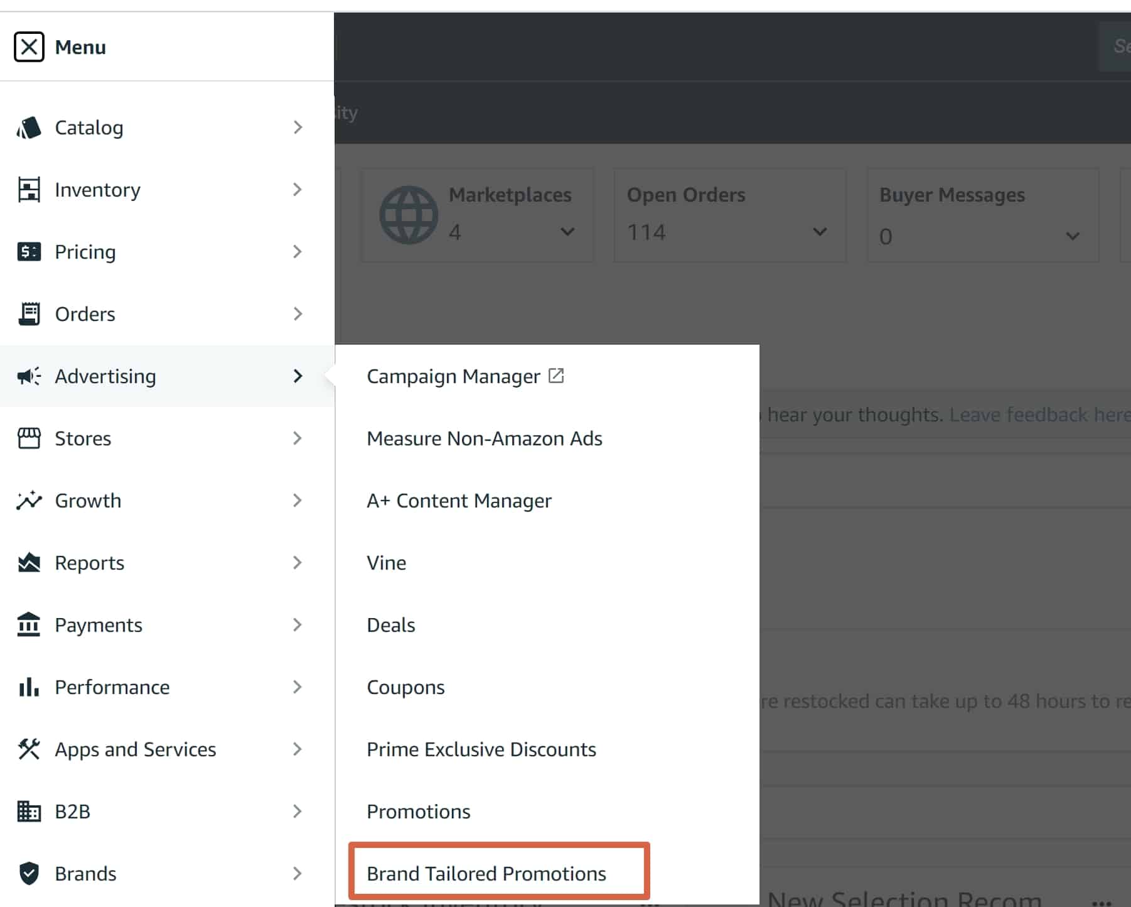This screenshot has height=907, width=1131.
Task: Click the Reports graph icon
Action: (29, 563)
